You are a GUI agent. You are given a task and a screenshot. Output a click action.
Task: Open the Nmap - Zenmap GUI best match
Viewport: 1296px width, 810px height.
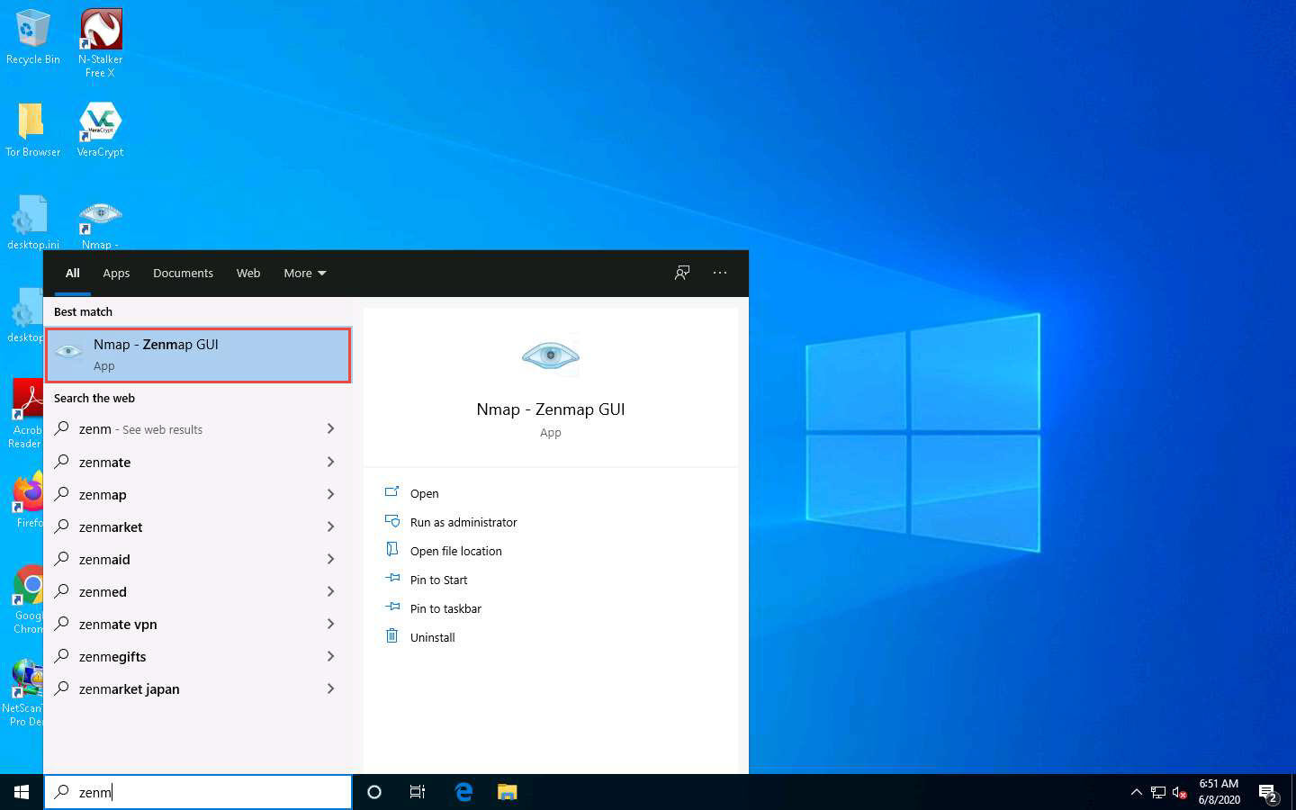(x=198, y=355)
